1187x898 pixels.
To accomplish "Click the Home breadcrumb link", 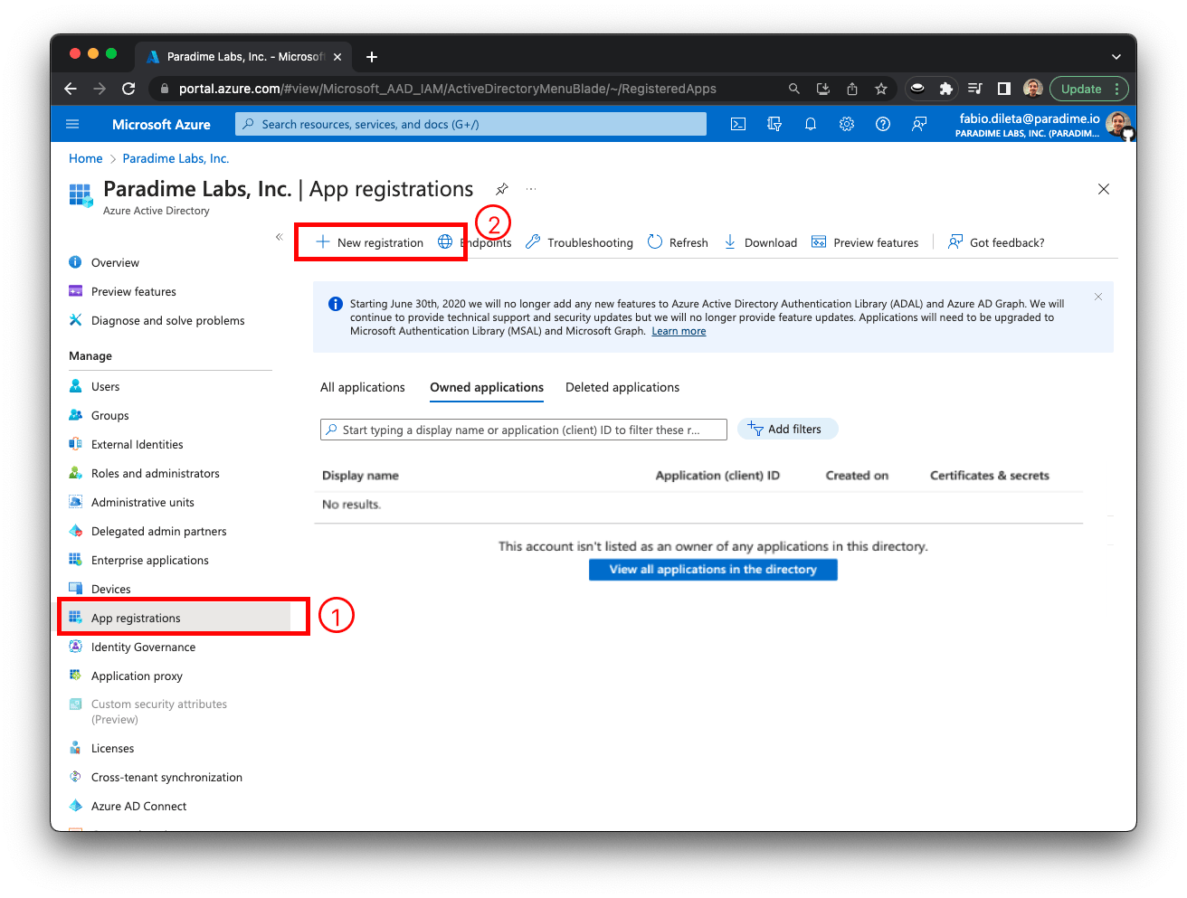I will click(x=86, y=158).
